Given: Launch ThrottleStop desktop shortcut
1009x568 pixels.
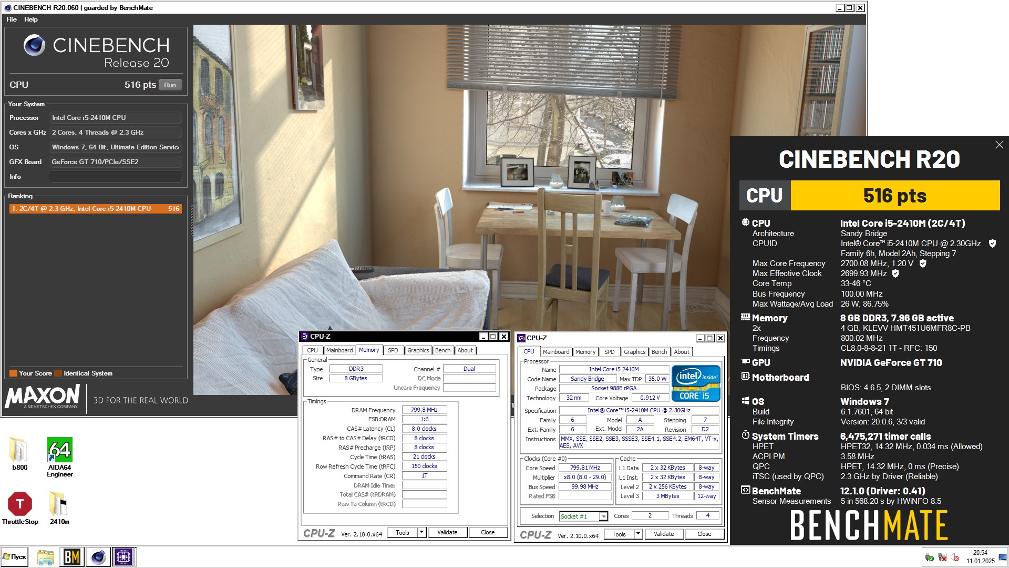Looking at the screenshot, I should [x=20, y=508].
